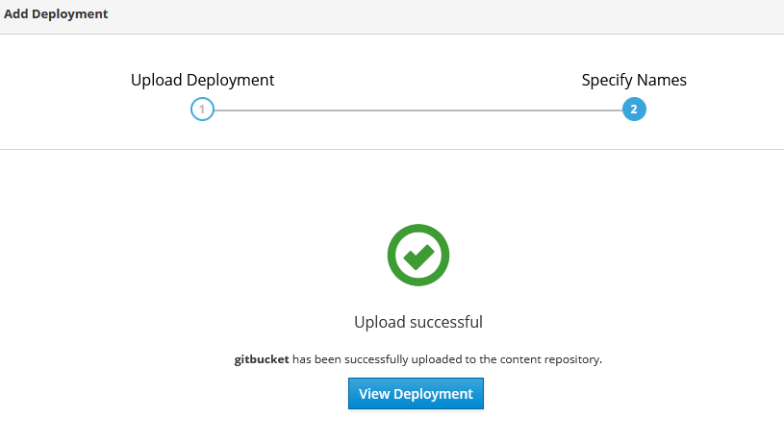Screen dimensions: 784x442
Task: Click the green success checkmark icon
Action: (418, 255)
